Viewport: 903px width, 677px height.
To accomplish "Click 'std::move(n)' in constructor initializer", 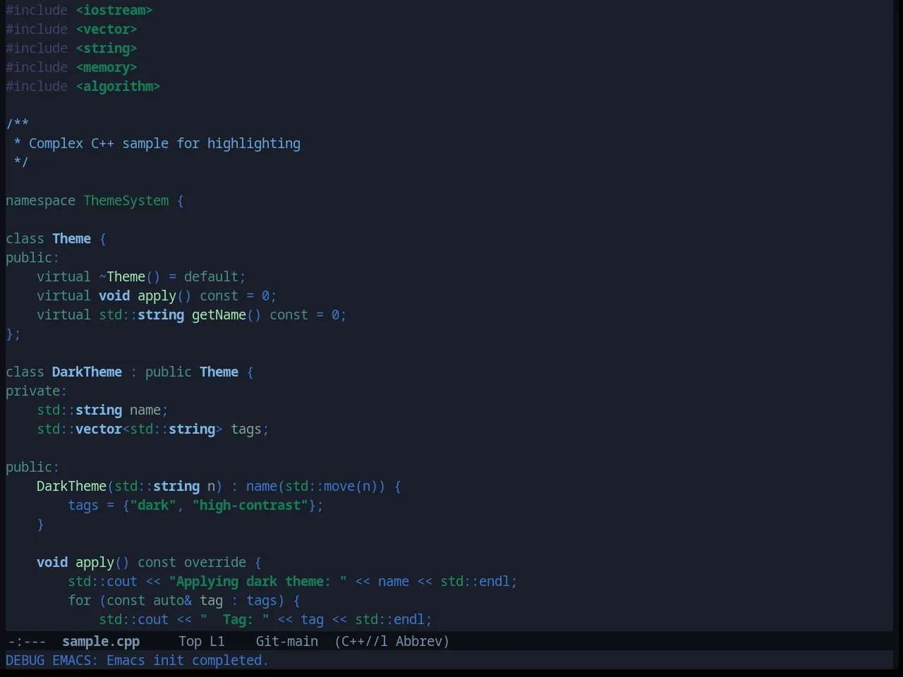I will pyautogui.click(x=332, y=486).
